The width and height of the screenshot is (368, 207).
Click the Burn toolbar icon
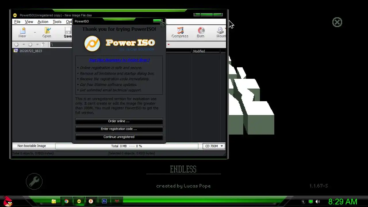[201, 32]
